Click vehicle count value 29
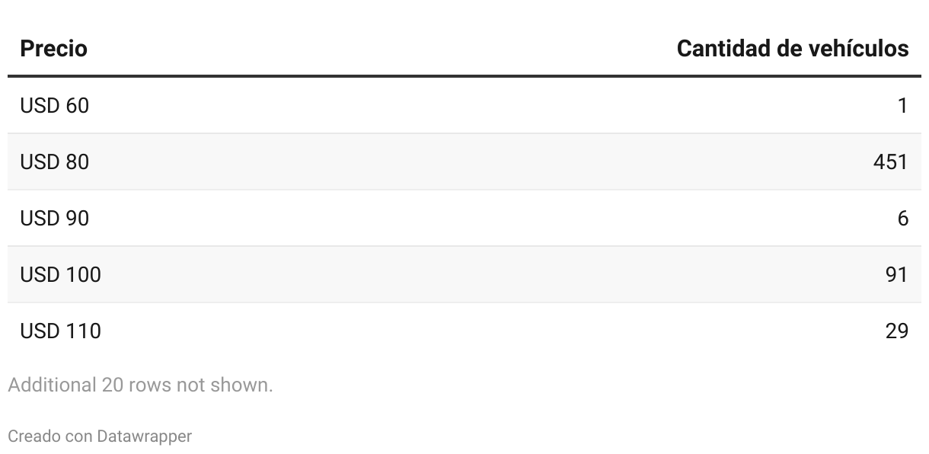The width and height of the screenshot is (929, 454). pos(896,331)
